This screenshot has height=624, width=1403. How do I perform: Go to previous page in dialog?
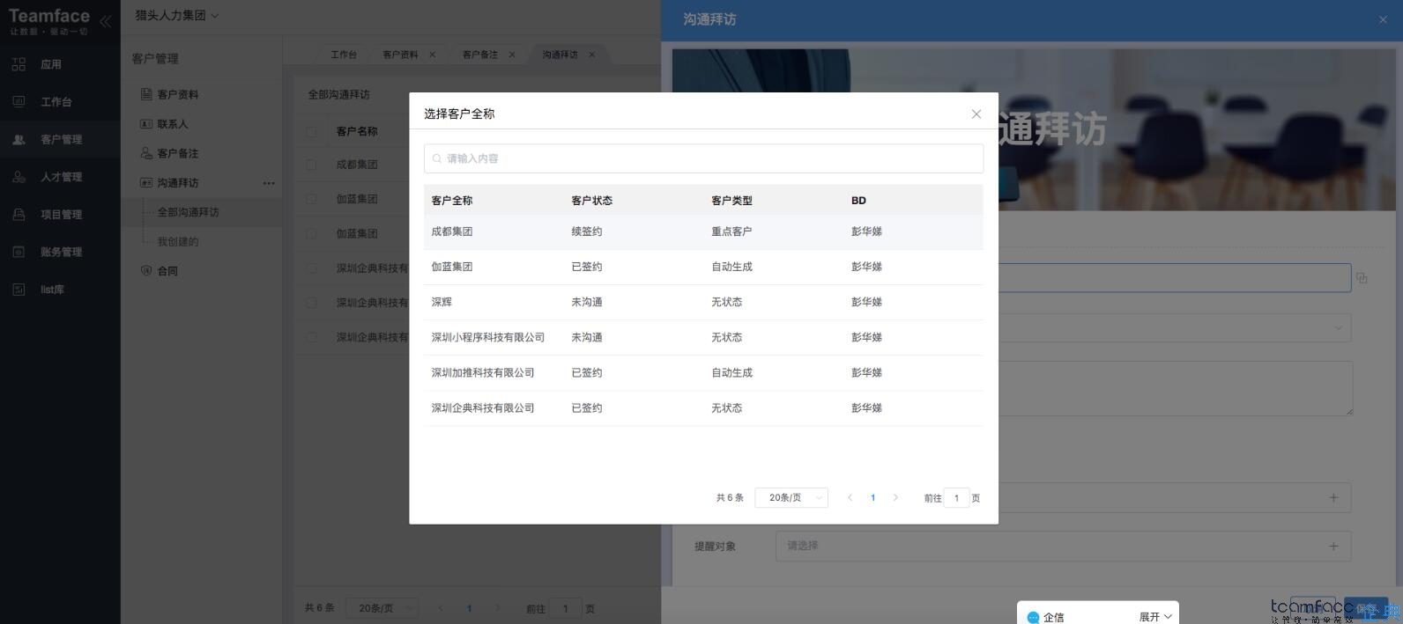[850, 498]
